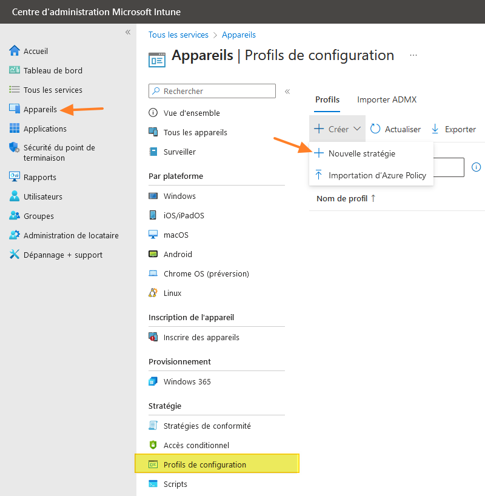
Task: Click the info icon beside search field
Action: click(477, 167)
